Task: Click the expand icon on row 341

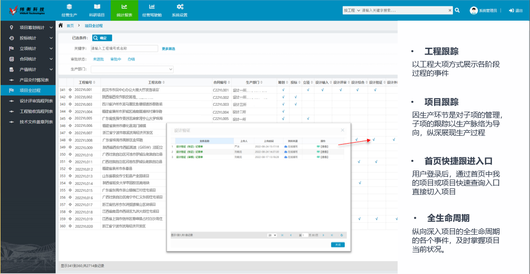Action: point(70,90)
